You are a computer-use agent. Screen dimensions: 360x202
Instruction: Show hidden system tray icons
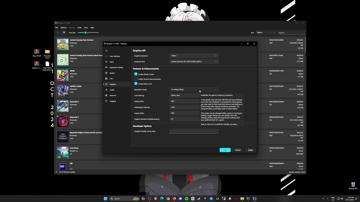tap(323, 199)
